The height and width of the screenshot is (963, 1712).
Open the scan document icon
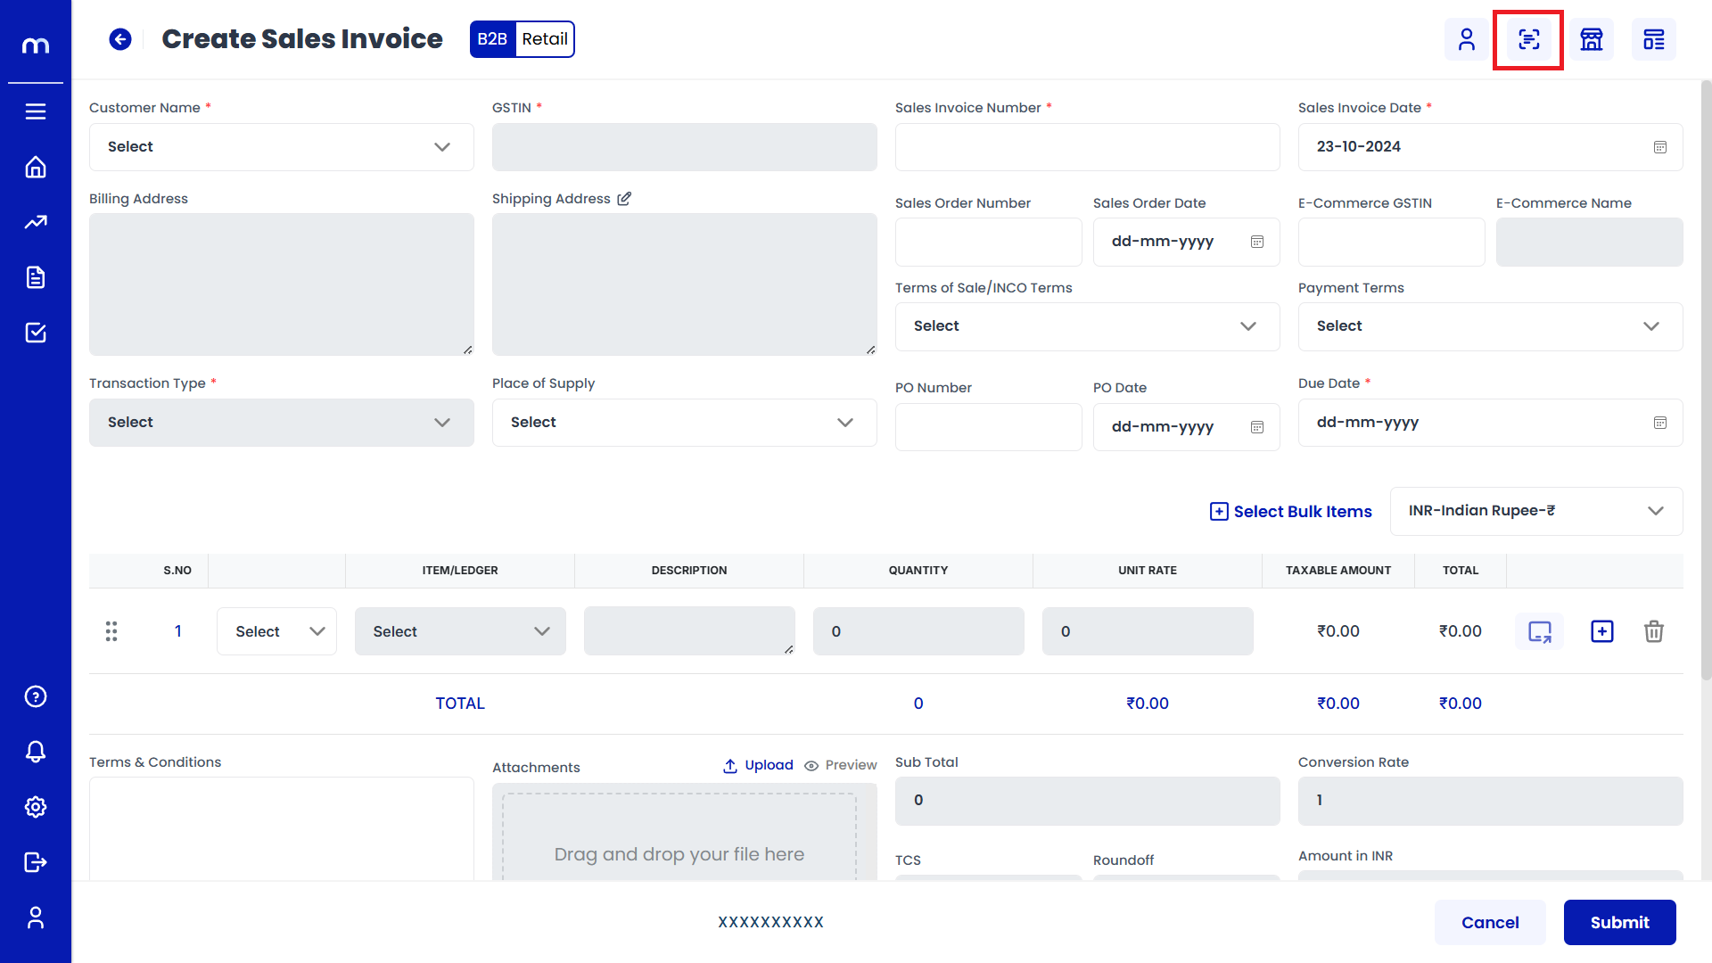point(1528,39)
